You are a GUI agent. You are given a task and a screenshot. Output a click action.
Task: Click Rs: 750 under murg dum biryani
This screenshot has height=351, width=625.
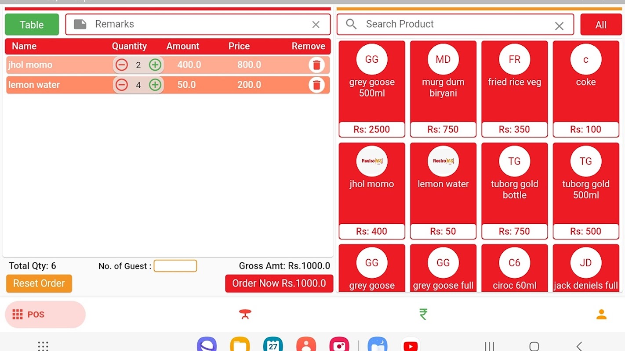[x=443, y=129]
